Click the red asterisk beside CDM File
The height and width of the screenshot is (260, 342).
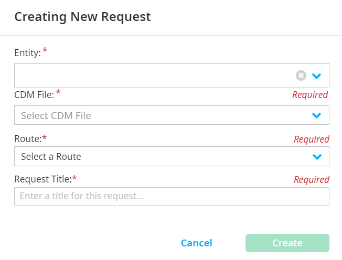click(x=58, y=93)
